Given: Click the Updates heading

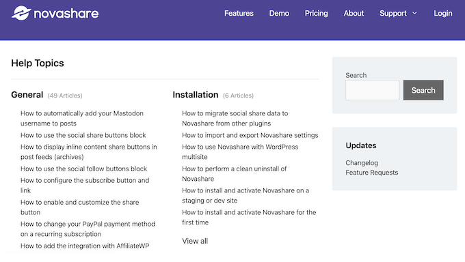Looking at the screenshot, I should 361,145.
